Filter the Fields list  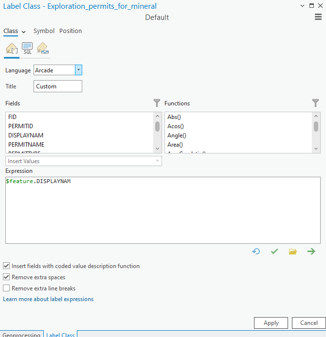[x=157, y=103]
